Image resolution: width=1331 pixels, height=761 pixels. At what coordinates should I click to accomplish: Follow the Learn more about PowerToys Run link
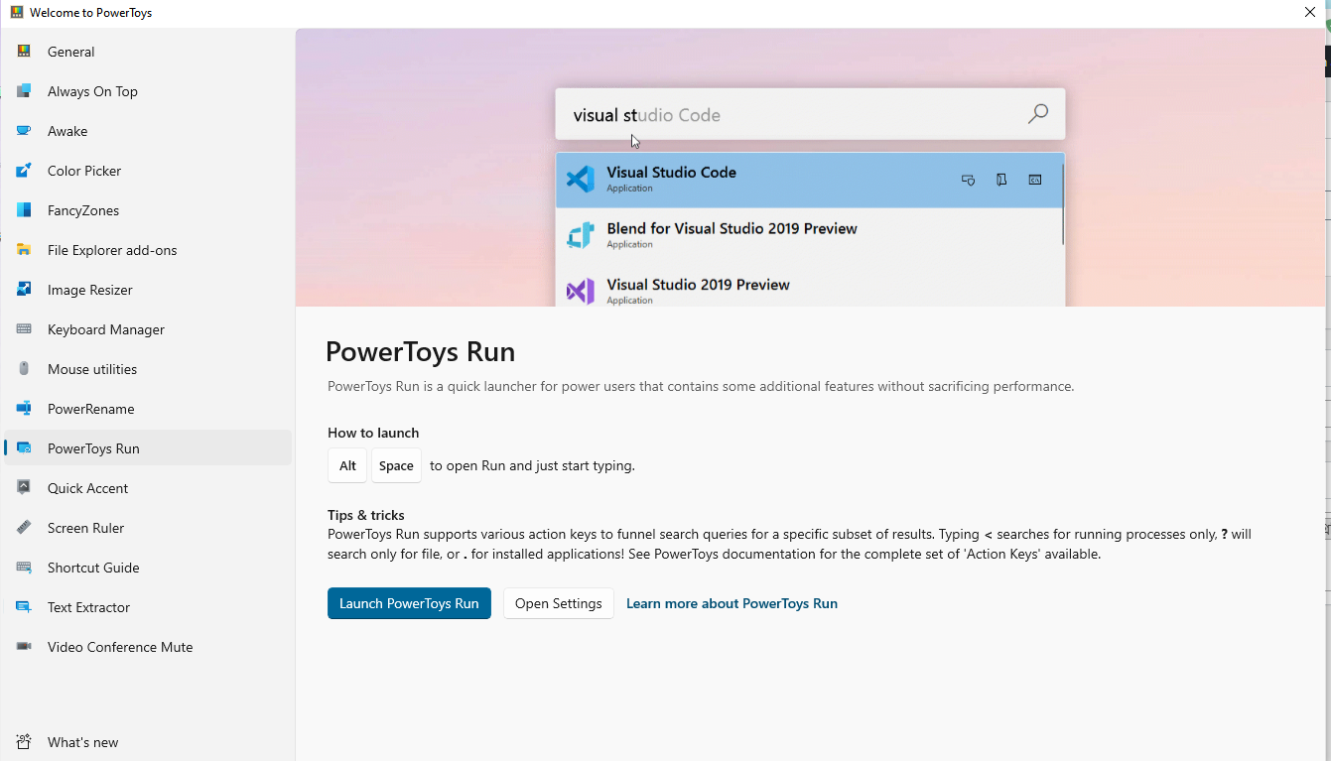click(x=732, y=603)
